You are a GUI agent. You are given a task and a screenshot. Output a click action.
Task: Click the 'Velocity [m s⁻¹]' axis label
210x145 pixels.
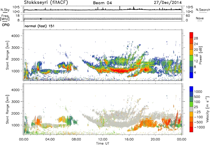[x=207, y=109]
